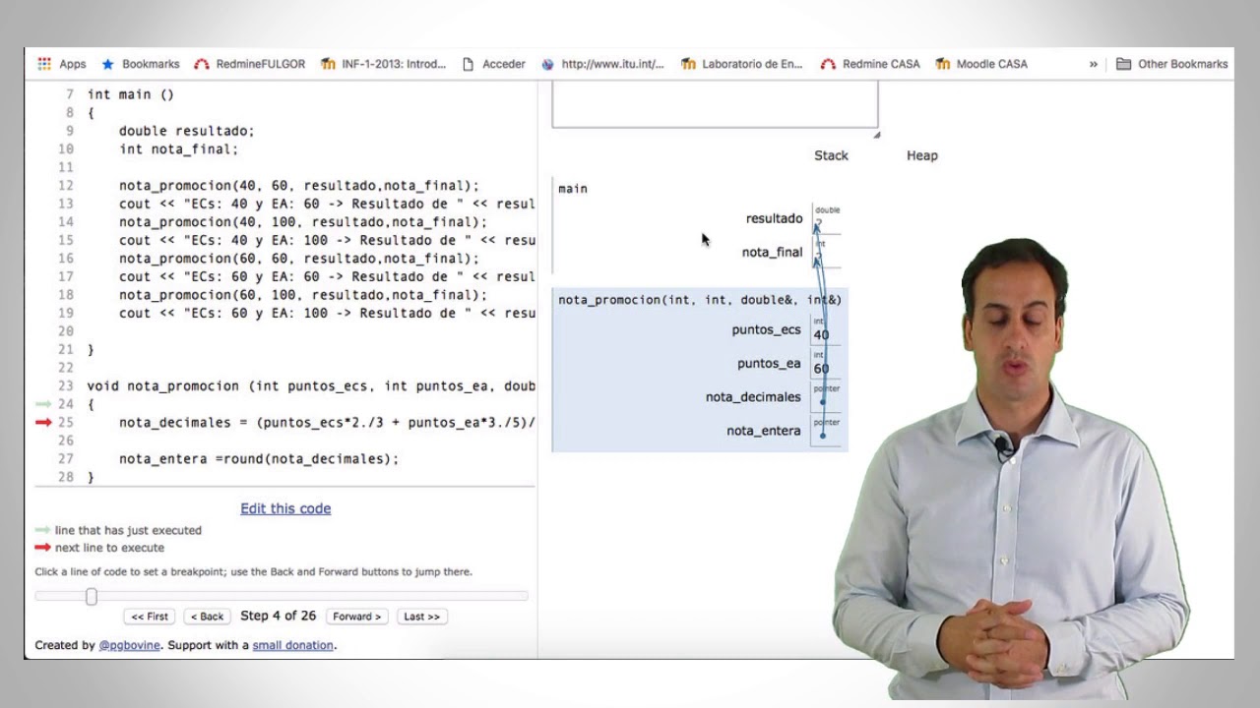Click line 14 nota_promocion(40, 100 call

click(x=303, y=221)
